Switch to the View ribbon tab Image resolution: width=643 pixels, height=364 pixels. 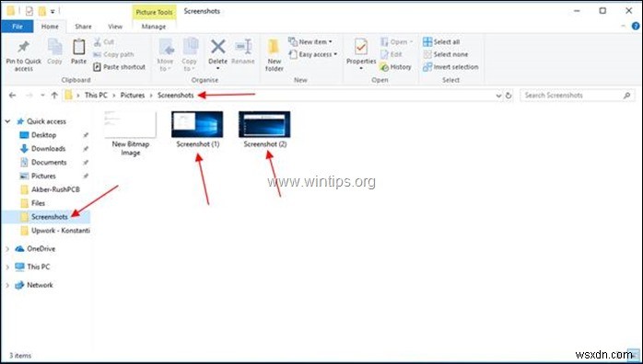tap(115, 26)
